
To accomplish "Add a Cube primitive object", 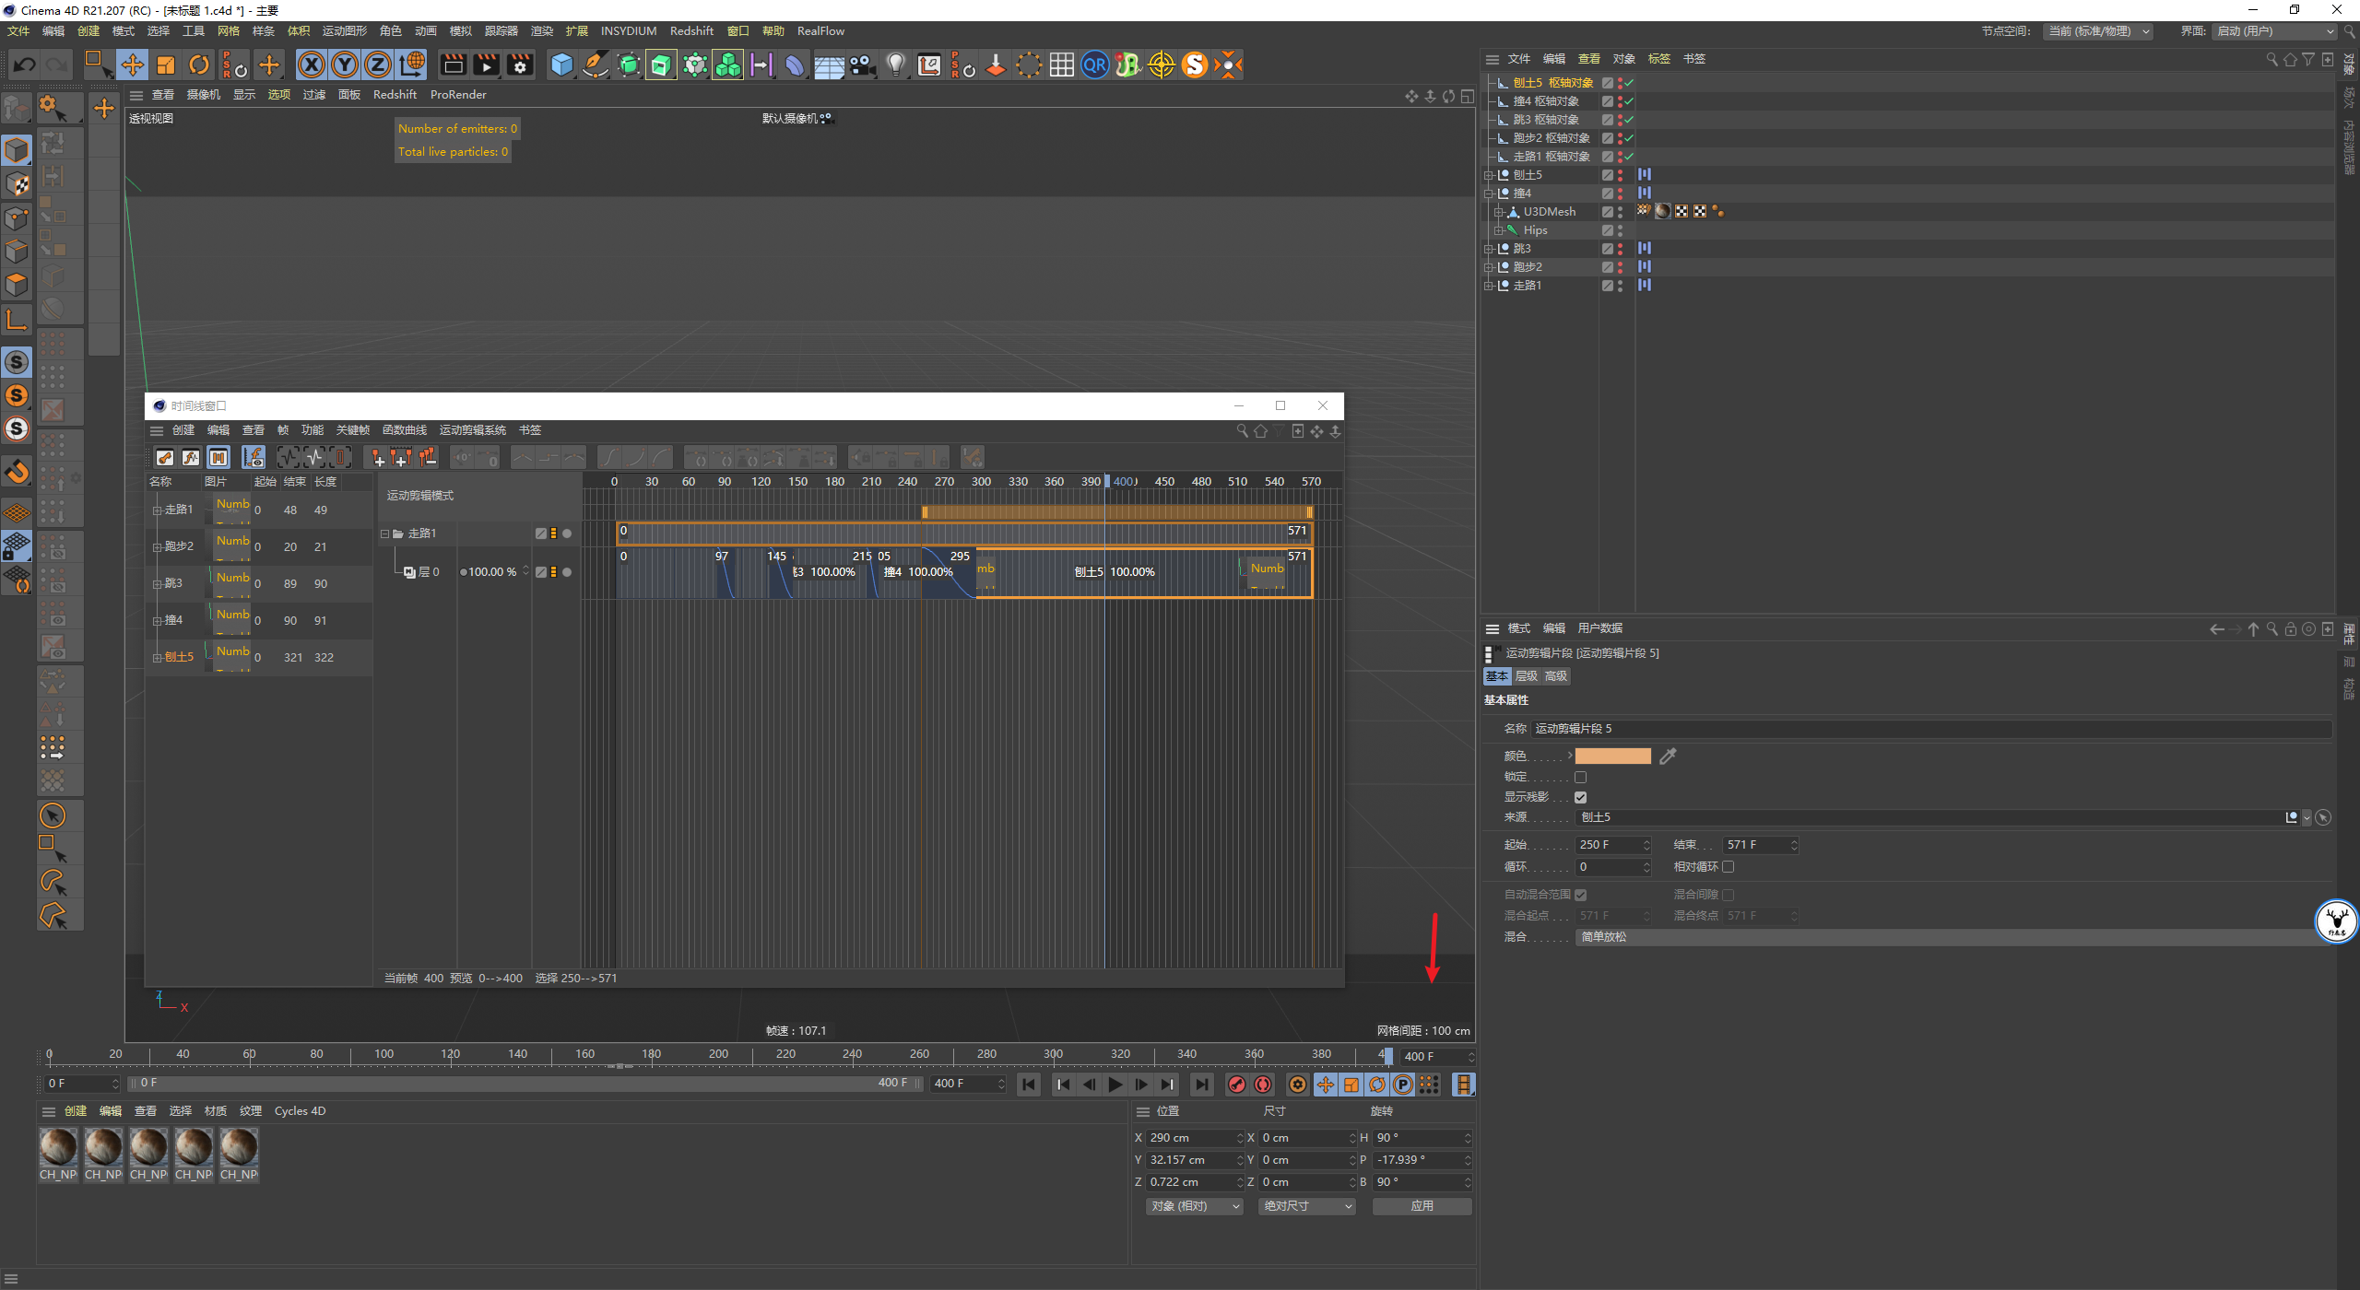I will click(x=561, y=64).
